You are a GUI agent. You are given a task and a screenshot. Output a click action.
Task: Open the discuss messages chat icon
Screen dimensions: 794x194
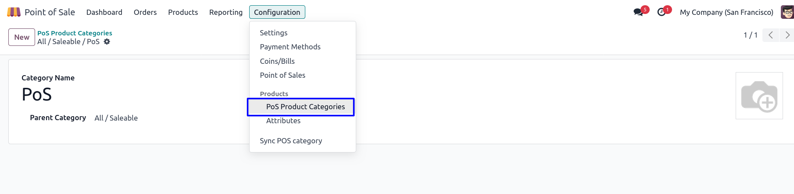638,12
